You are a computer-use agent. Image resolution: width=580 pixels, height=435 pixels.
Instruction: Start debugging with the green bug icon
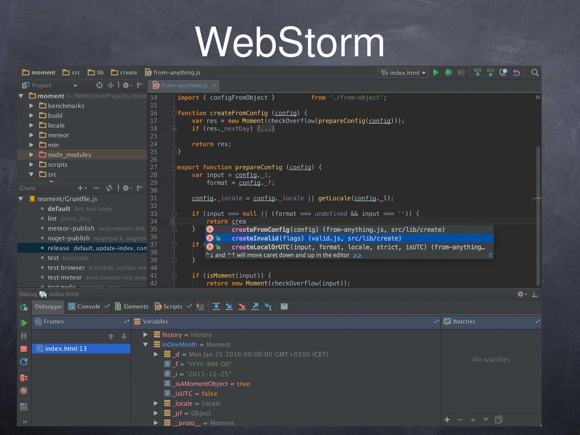click(449, 72)
